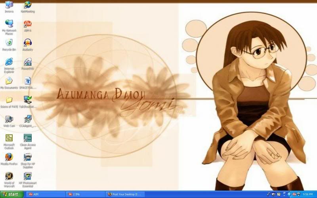This screenshot has height=198, width=317.
Task: Click the 9:56 PM clock
Action: click(308, 194)
